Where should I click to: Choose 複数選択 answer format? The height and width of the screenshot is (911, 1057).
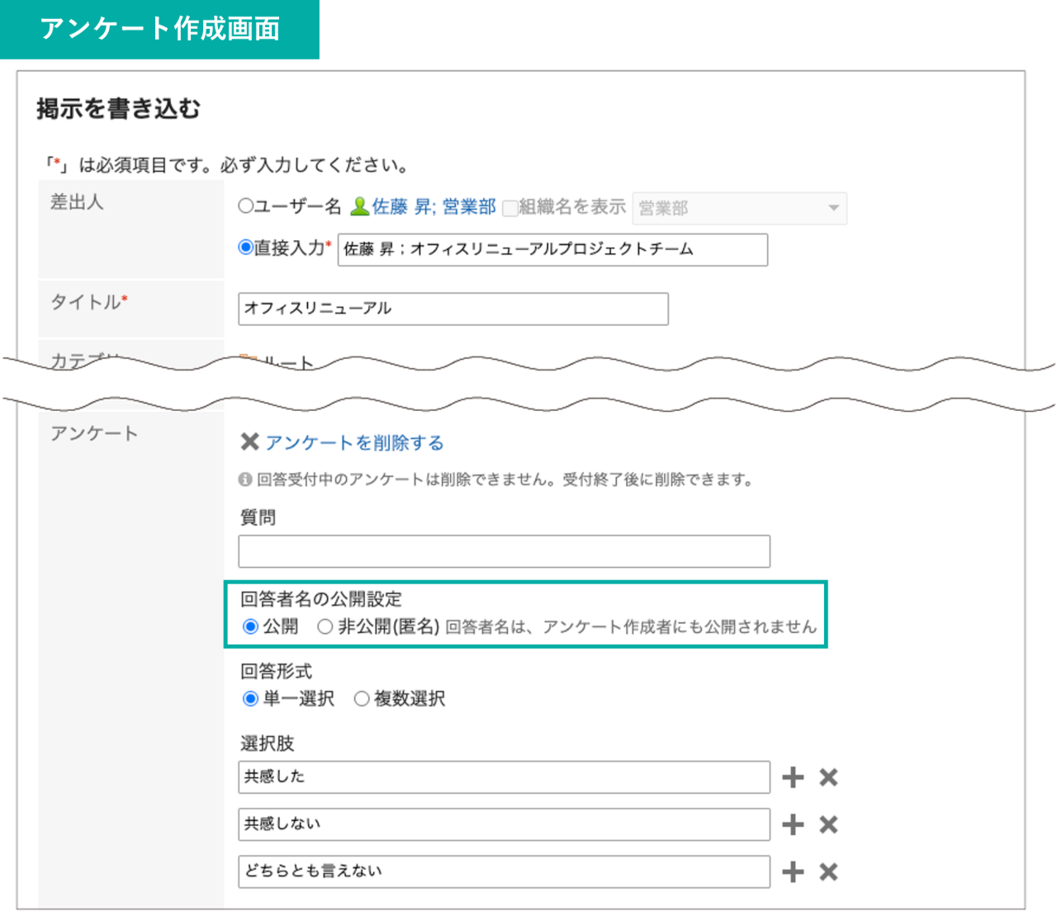(362, 699)
